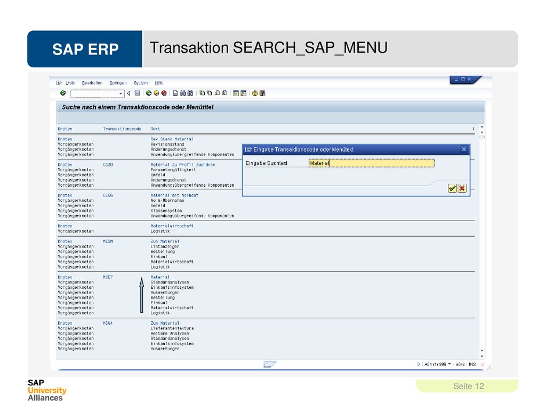Click the Create Shortcut icon
Image resolution: width=546 pixels, height=410 pixels.
[243, 93]
